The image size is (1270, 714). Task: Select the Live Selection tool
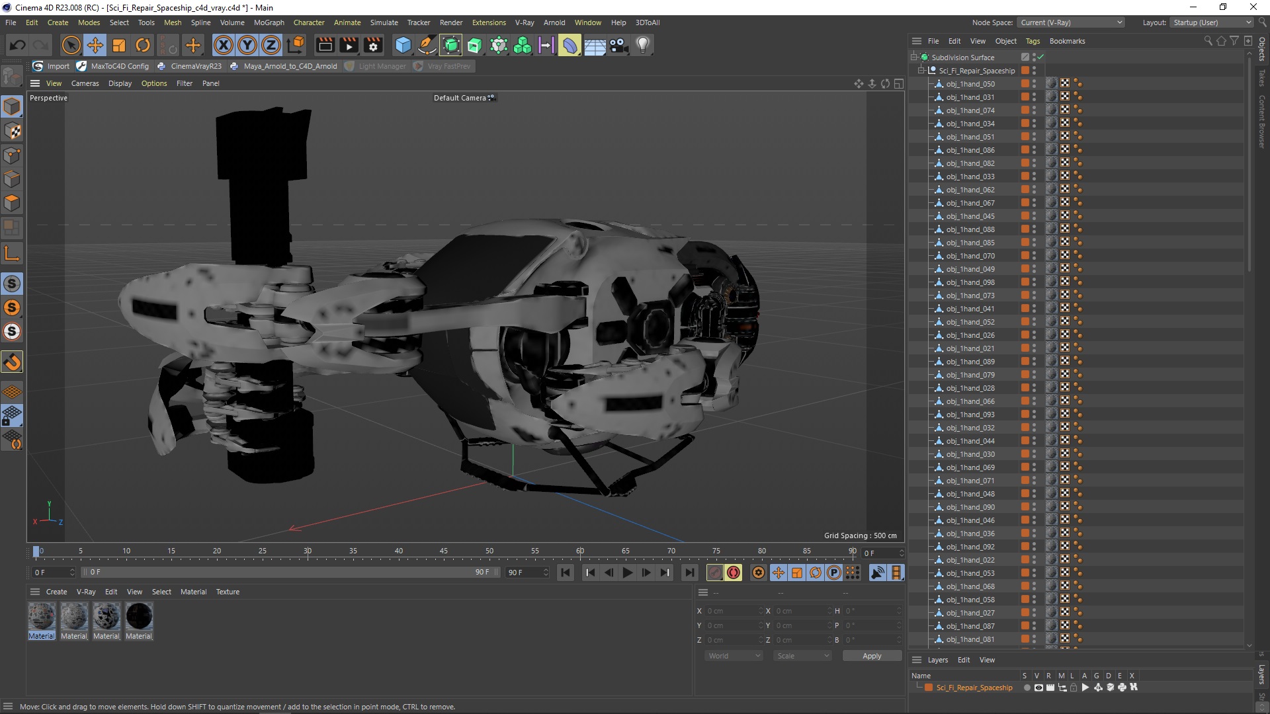click(71, 45)
